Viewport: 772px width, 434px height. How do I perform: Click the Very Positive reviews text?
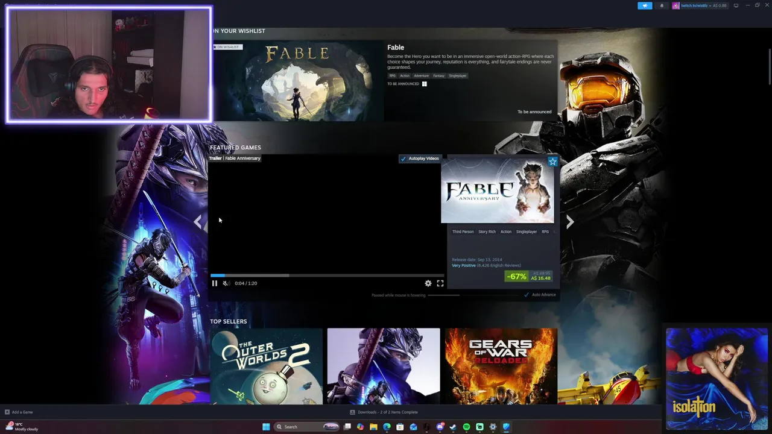click(464, 265)
